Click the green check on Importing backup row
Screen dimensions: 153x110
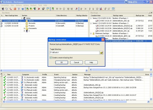pyautogui.click(x=4, y=77)
